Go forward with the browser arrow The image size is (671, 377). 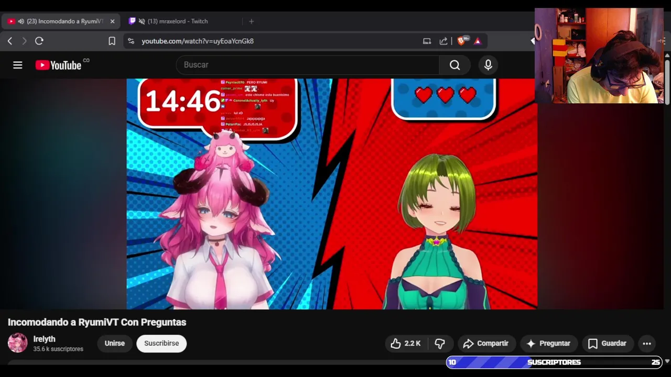point(24,41)
